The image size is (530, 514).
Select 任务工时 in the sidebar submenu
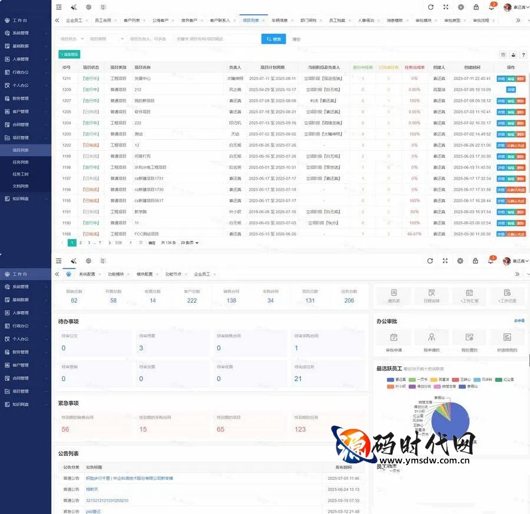coord(21,174)
